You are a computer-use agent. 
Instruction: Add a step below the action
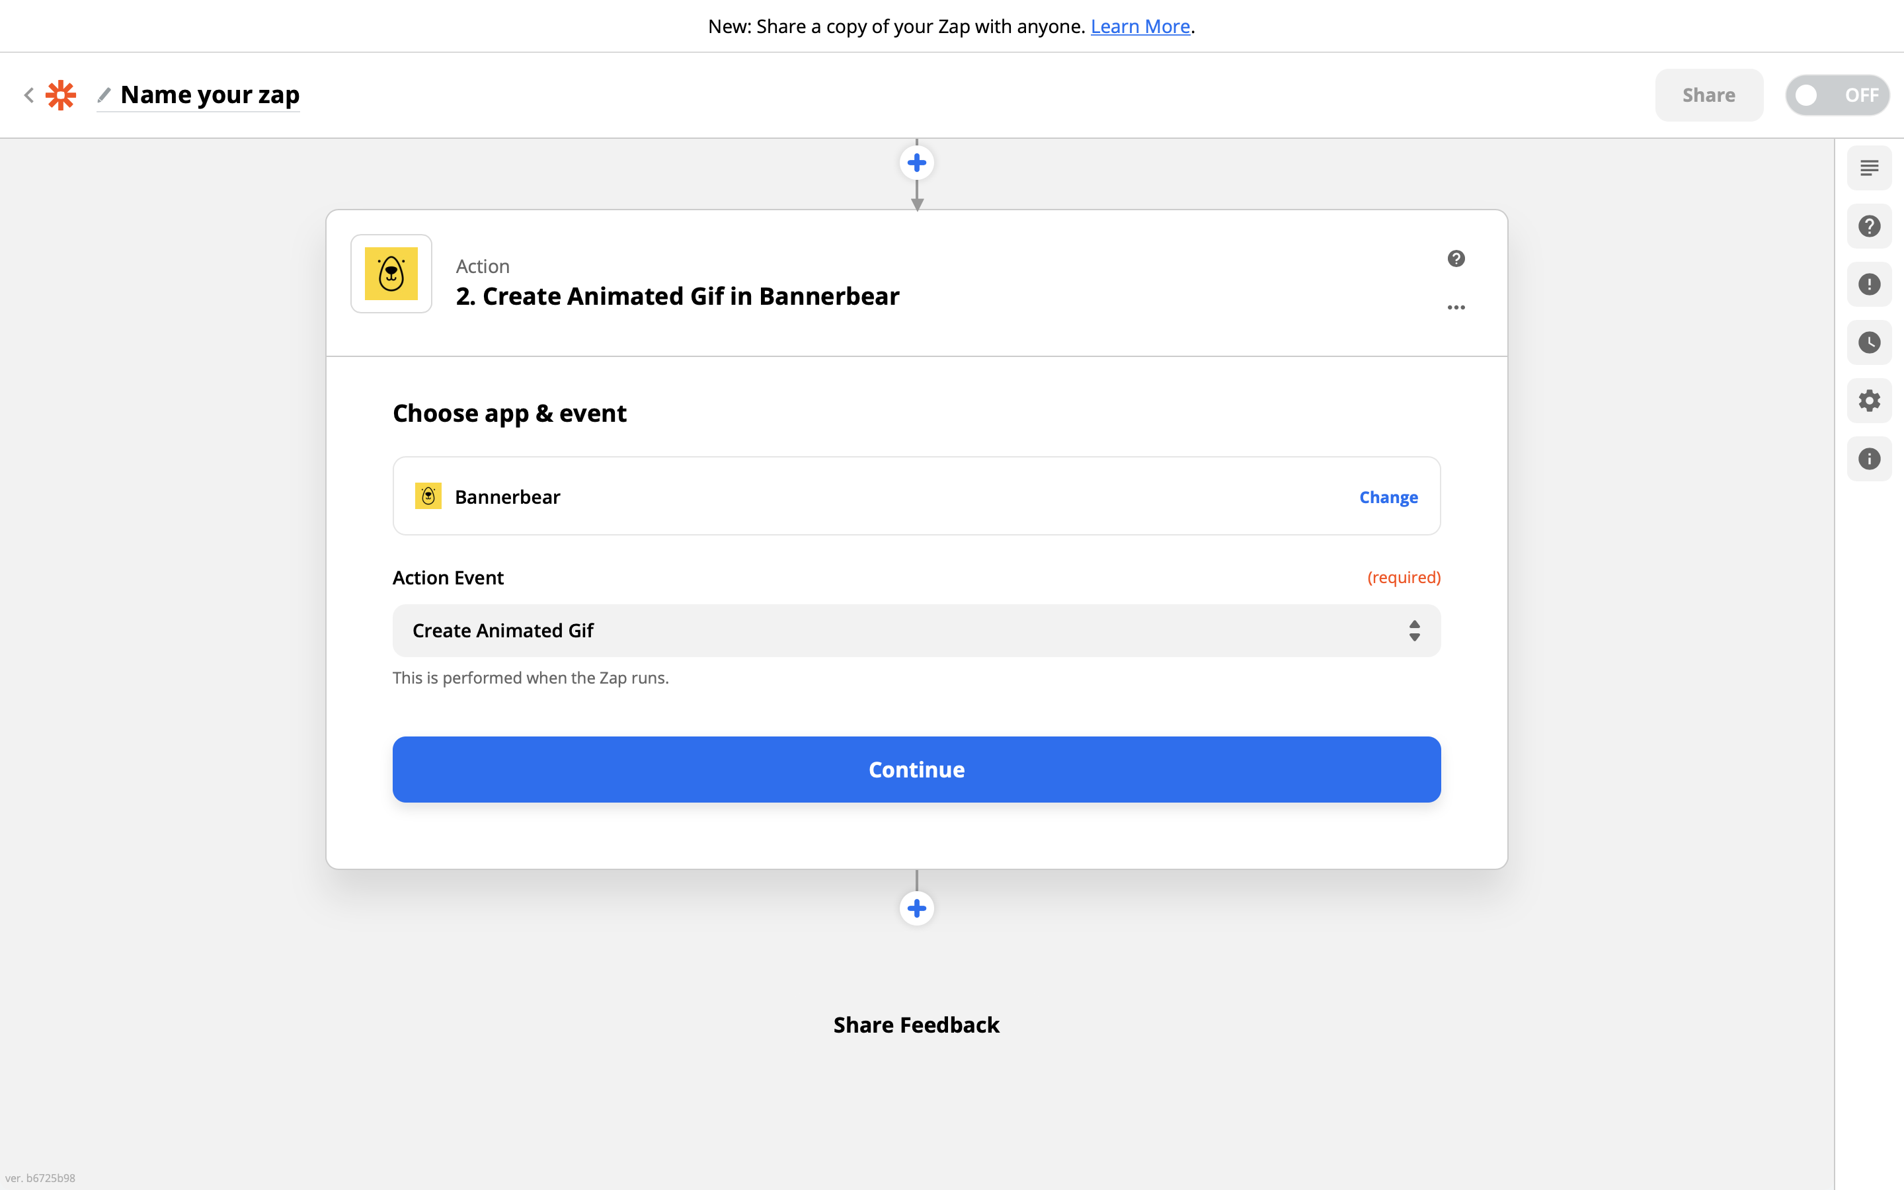[x=916, y=908]
